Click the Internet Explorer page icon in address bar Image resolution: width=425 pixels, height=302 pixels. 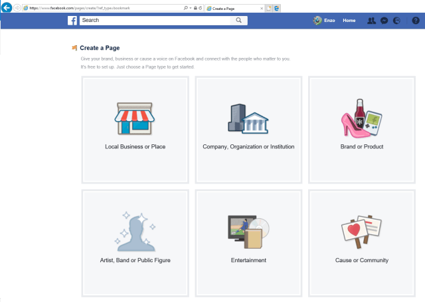pos(26,8)
